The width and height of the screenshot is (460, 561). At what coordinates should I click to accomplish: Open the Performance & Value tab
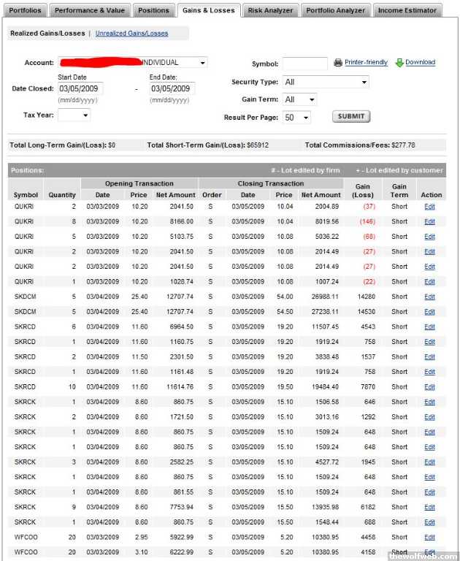91,10
